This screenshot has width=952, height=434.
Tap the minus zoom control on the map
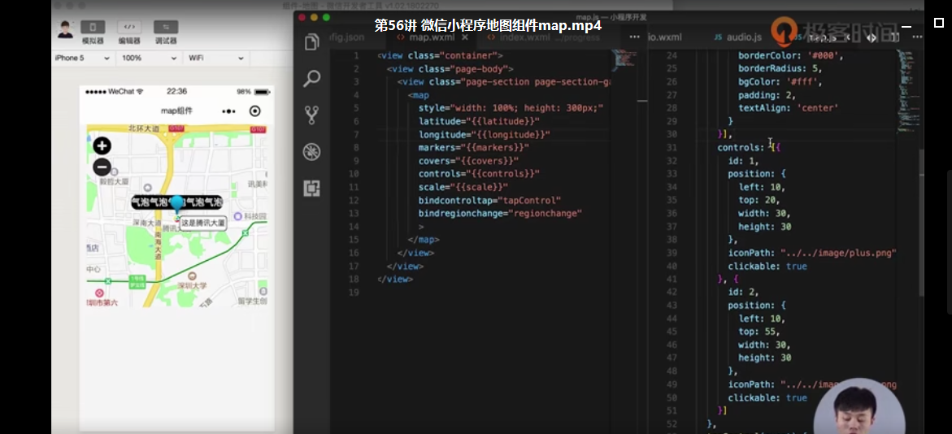pos(102,167)
